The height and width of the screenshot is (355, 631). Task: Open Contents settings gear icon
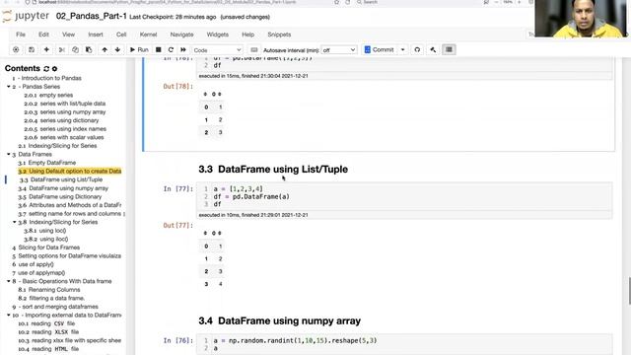pos(55,69)
